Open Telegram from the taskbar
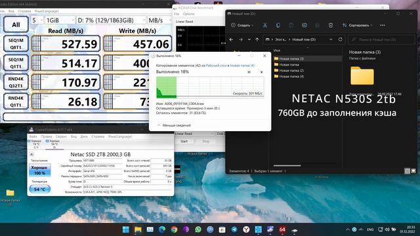Viewport: 420px width, 236px height. tap(234, 229)
